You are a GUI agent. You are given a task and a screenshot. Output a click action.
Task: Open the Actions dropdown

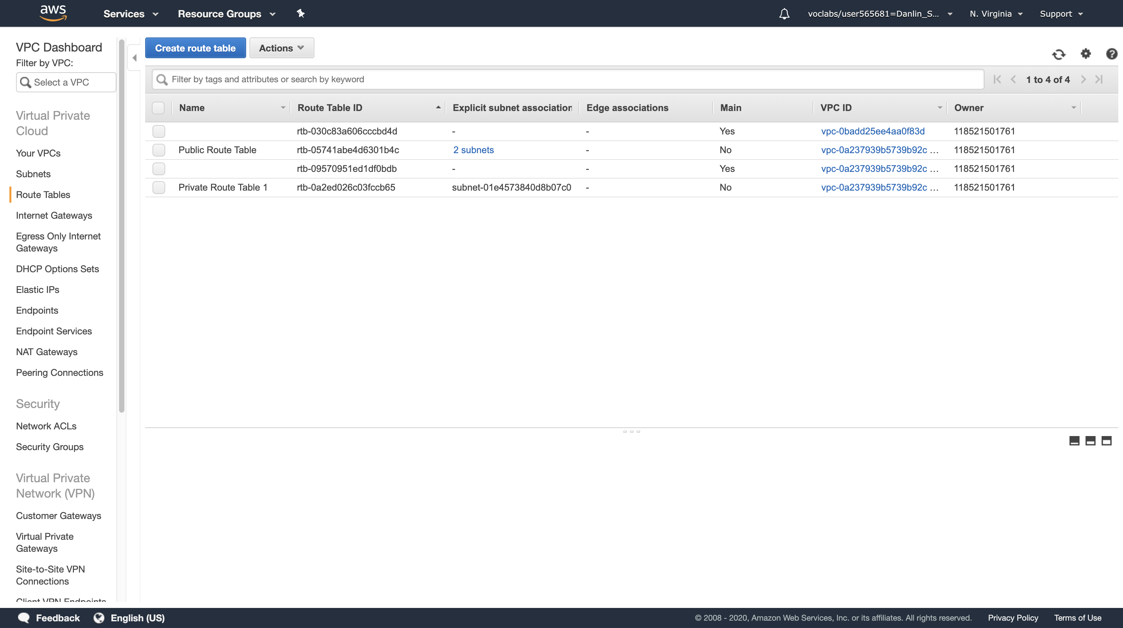(x=281, y=48)
